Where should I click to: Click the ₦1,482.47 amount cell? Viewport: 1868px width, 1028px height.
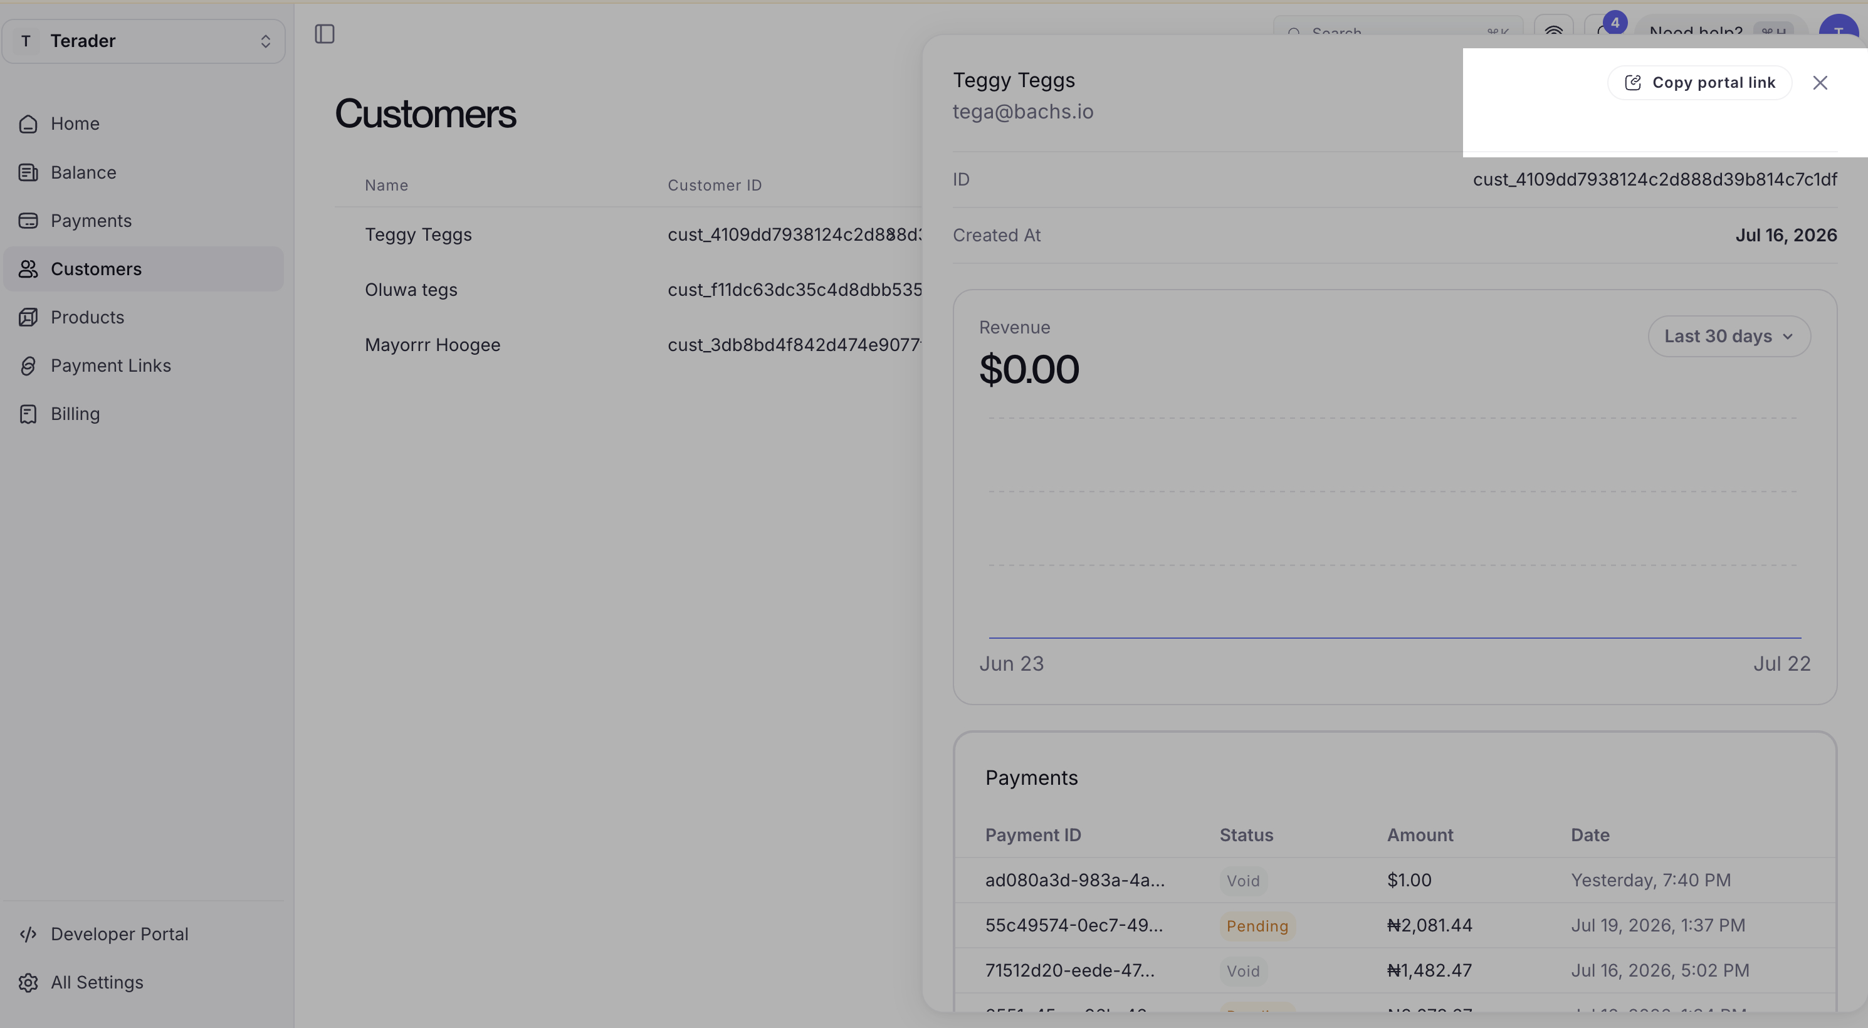[1429, 970]
